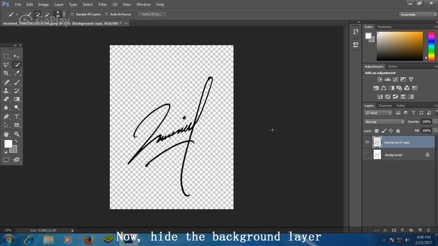
Task: Enable Auto-Enhance checkbox
Action: [x=107, y=14]
